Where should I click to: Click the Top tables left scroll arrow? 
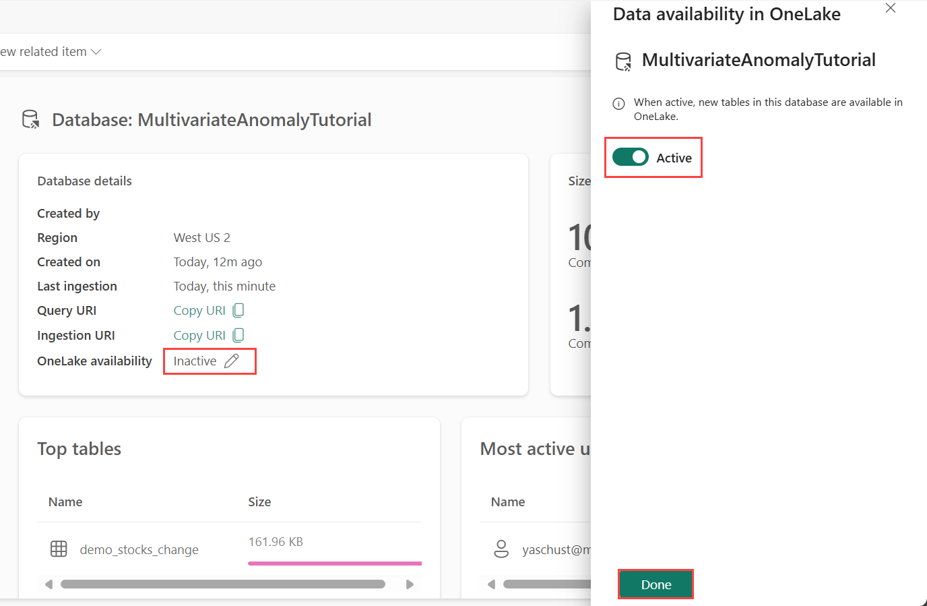pos(49,584)
